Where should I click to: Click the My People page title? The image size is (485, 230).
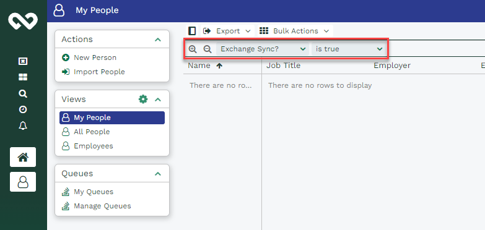97,10
